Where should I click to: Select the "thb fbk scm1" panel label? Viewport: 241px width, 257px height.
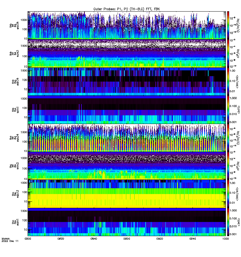[x=15, y=110]
